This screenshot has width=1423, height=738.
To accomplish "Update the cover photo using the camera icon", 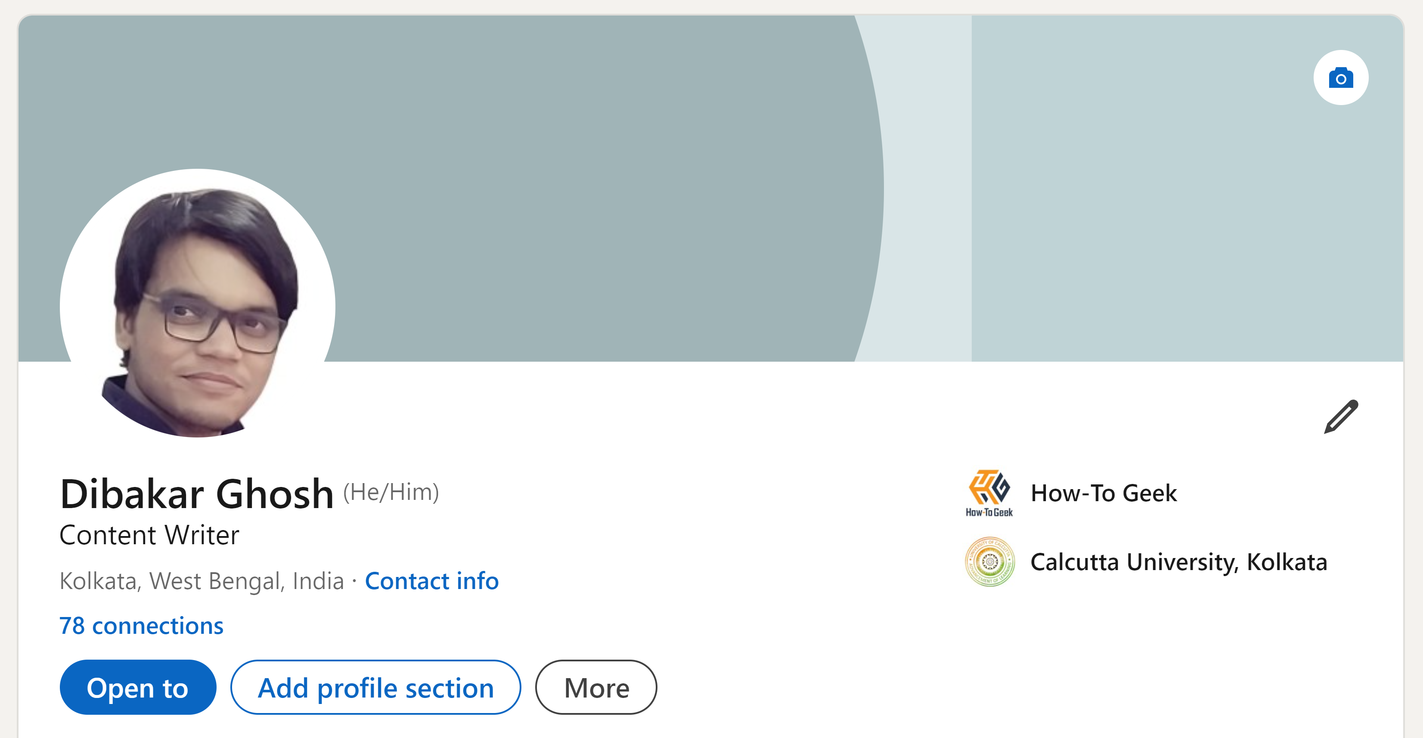I will coord(1341,78).
